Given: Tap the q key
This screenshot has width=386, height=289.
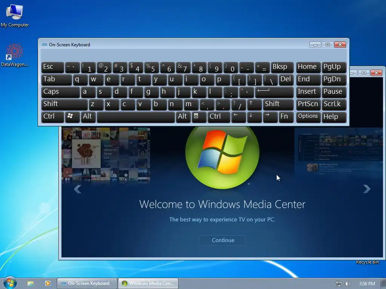Looking at the screenshot, I should pos(80,80).
